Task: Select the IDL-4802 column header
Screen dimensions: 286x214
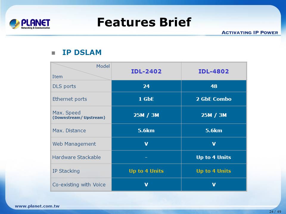Action: [x=214, y=71]
